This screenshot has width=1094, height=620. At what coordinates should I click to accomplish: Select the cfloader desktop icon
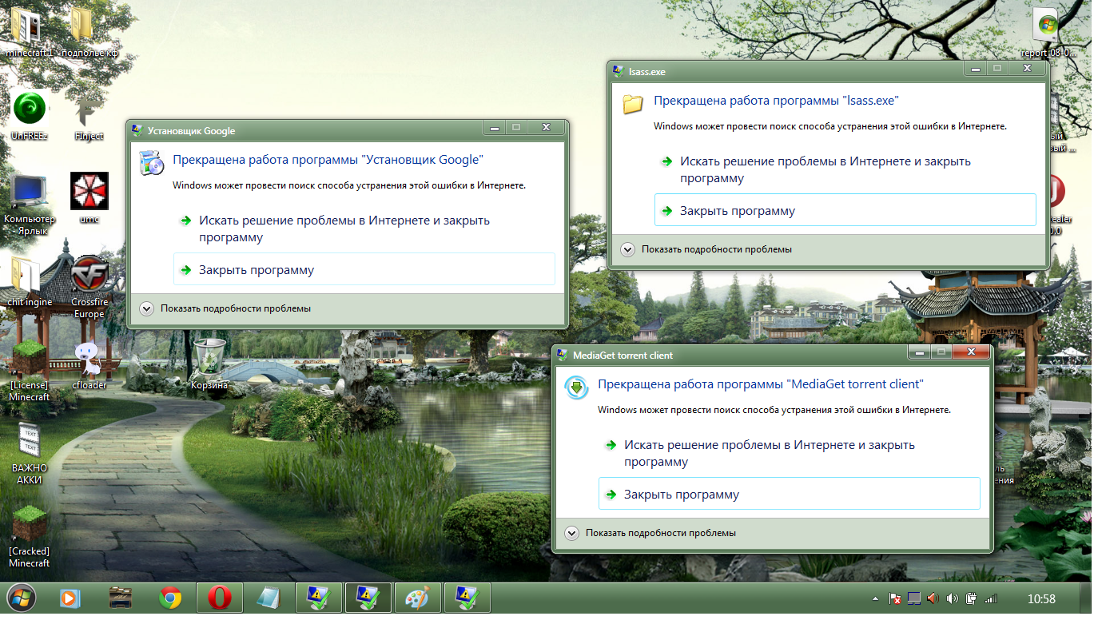89,364
